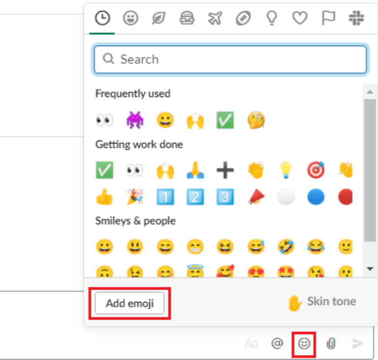Click the scrollbar down arrow
The height and width of the screenshot is (360, 378).
click(x=370, y=269)
